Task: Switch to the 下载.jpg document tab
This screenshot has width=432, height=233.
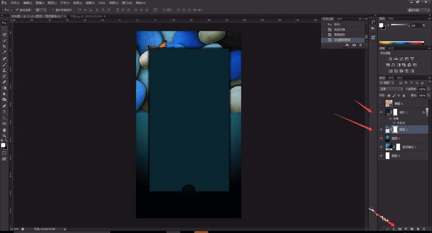Action: (83, 16)
